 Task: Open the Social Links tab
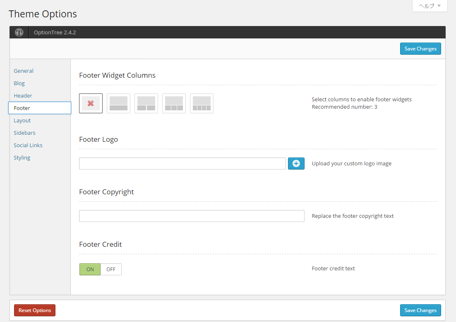[x=28, y=145]
